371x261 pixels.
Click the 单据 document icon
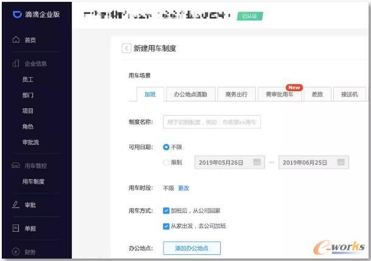point(16,228)
